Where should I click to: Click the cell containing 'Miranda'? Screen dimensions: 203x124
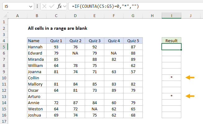coord(37,59)
